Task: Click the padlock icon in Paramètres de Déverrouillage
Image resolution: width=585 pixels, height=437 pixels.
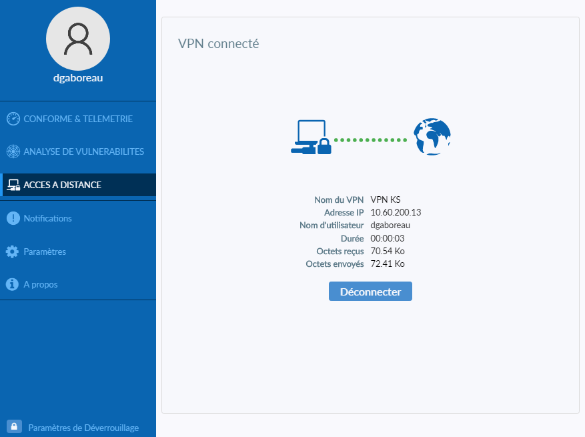Action: point(15,427)
